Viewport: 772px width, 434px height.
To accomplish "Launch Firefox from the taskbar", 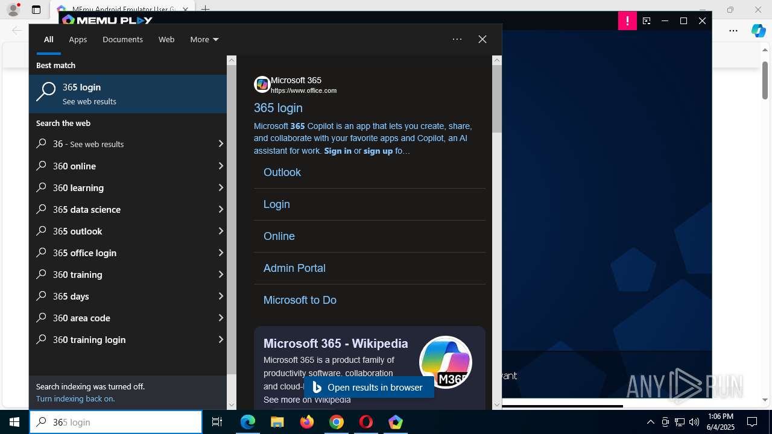I will tap(307, 422).
